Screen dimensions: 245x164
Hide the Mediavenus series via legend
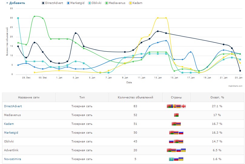(115, 3)
